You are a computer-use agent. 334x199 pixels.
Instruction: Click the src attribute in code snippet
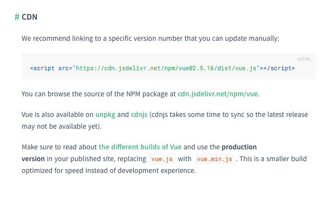pos(64,69)
